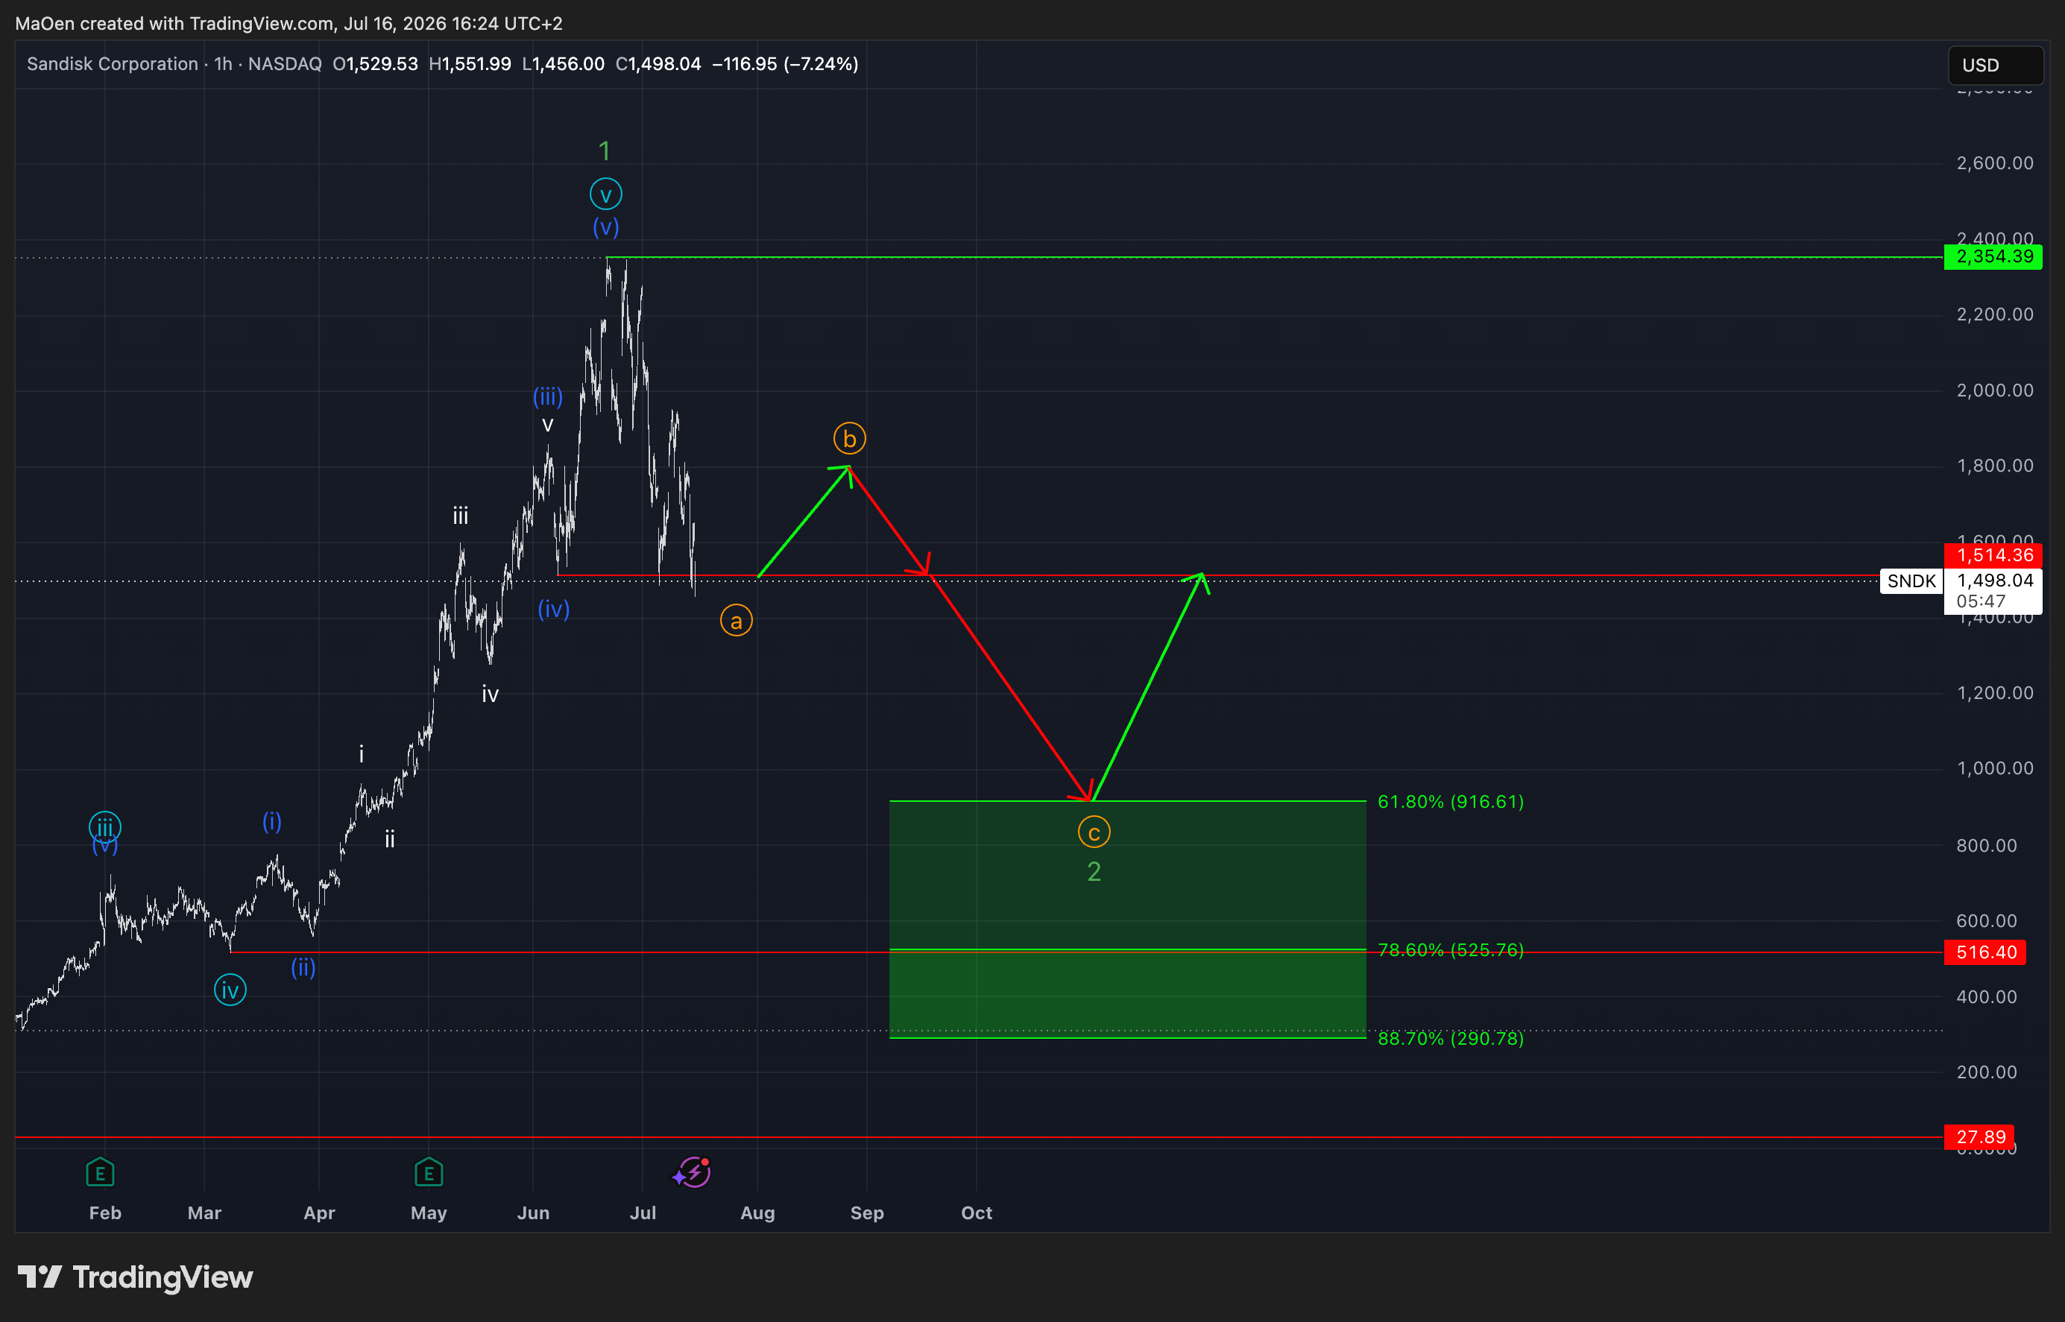Viewport: 2065px width, 1322px height.
Task: Click the TradingView logo
Action: (136, 1277)
